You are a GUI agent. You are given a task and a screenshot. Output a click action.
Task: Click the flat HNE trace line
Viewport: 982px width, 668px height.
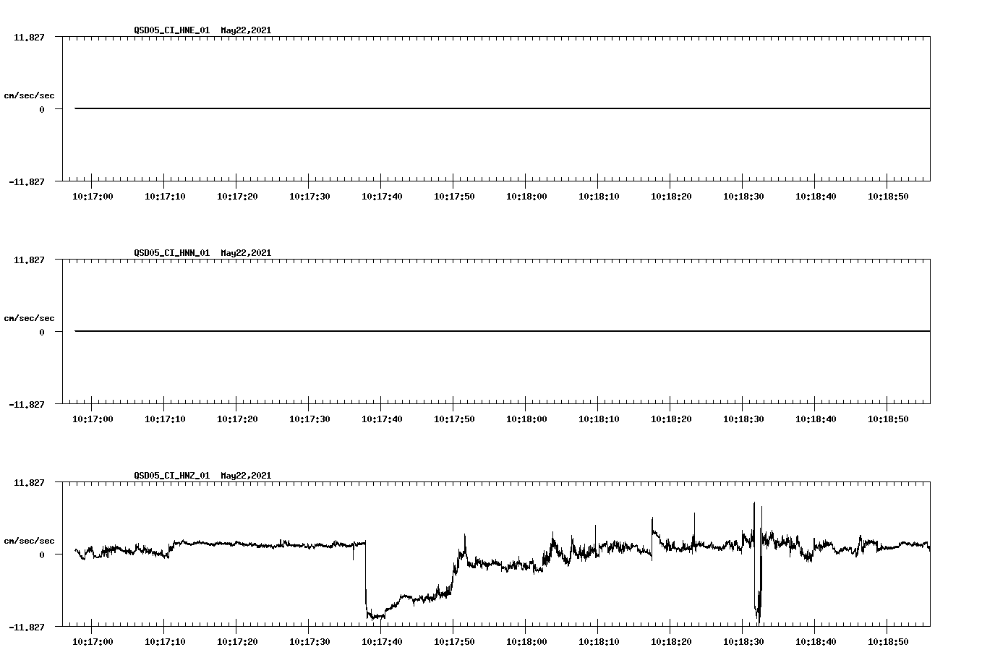click(502, 108)
